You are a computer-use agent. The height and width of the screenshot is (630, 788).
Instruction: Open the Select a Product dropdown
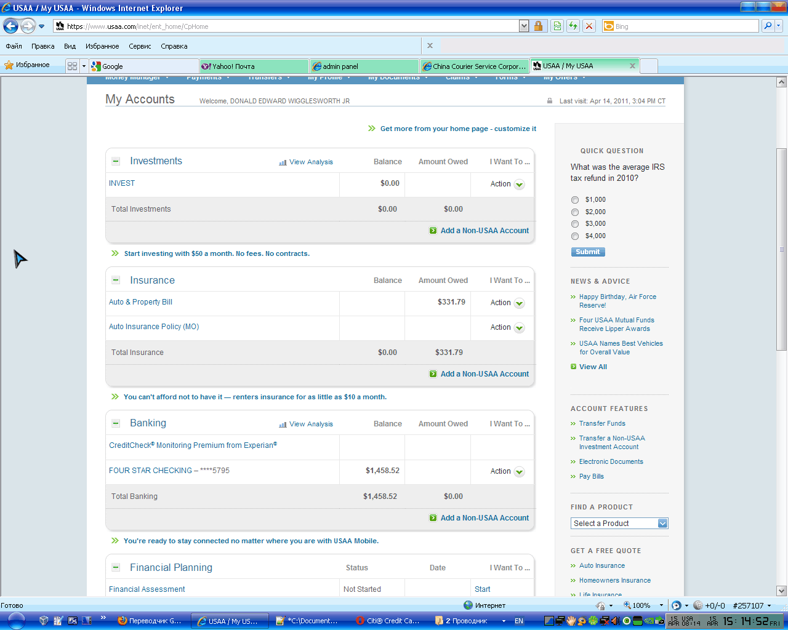point(619,524)
